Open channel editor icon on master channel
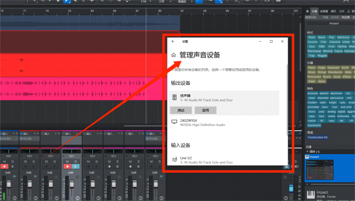This screenshot has height=201, width=355. click(x=286, y=198)
